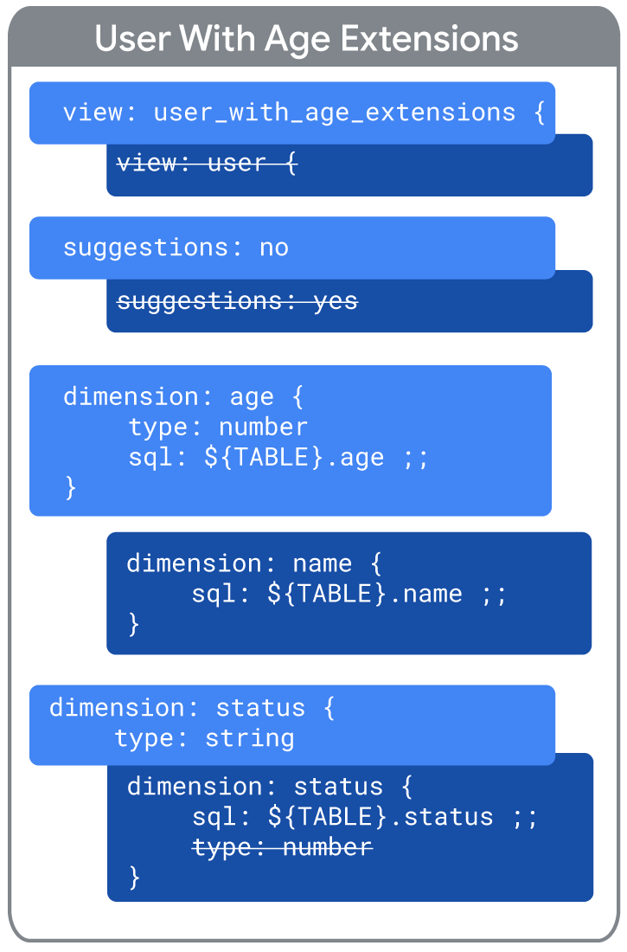Click the struck-through type: number text

(282, 847)
